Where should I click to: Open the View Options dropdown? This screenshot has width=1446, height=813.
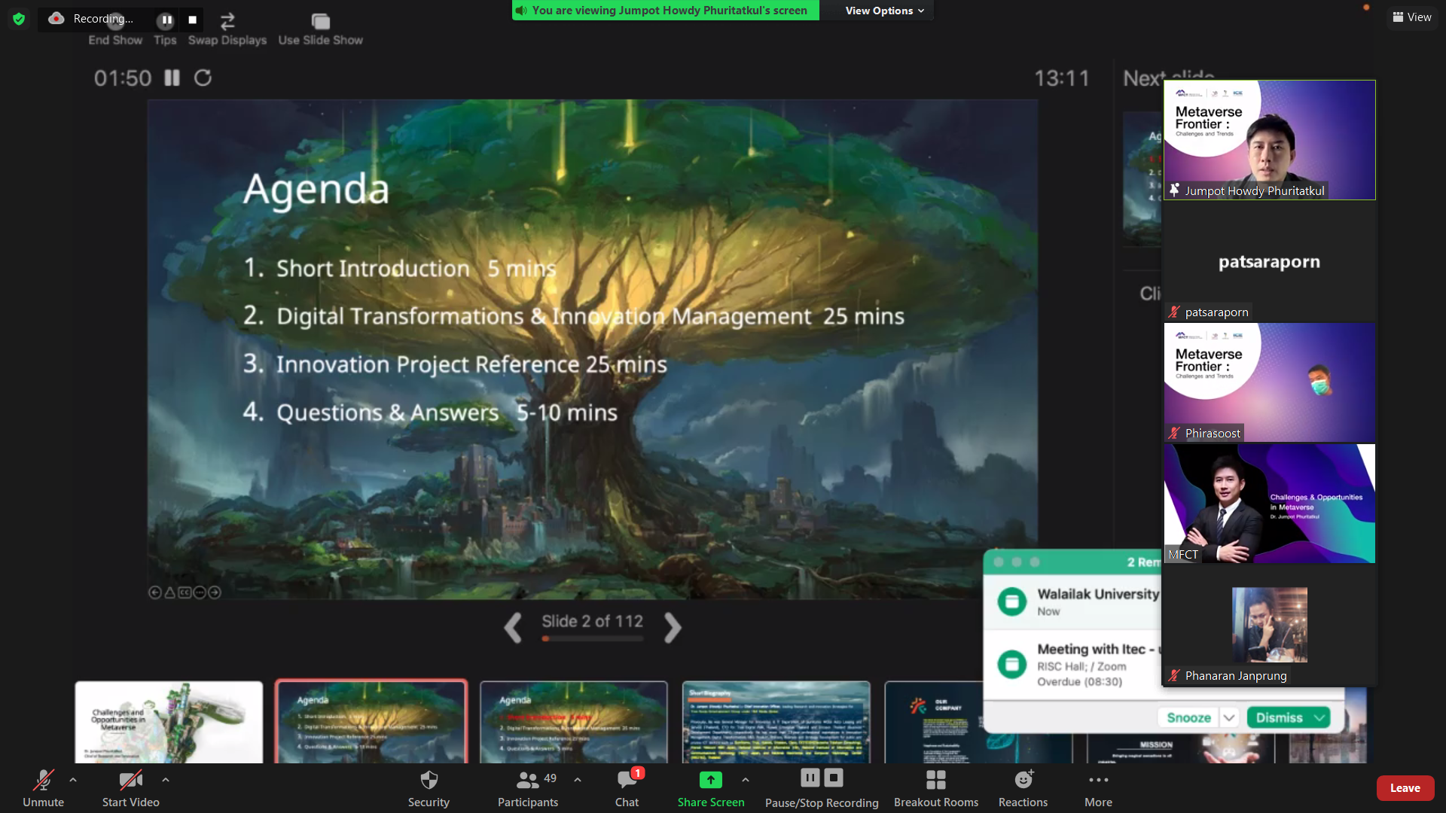pyautogui.click(x=884, y=11)
